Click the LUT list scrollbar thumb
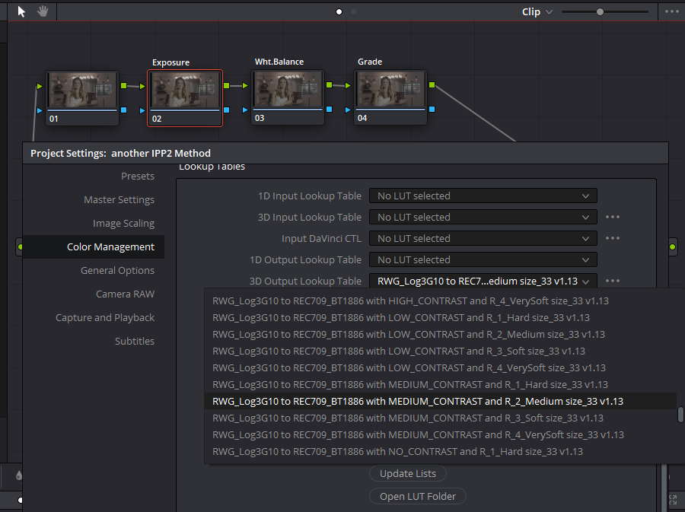This screenshot has width=685, height=512. 680,415
